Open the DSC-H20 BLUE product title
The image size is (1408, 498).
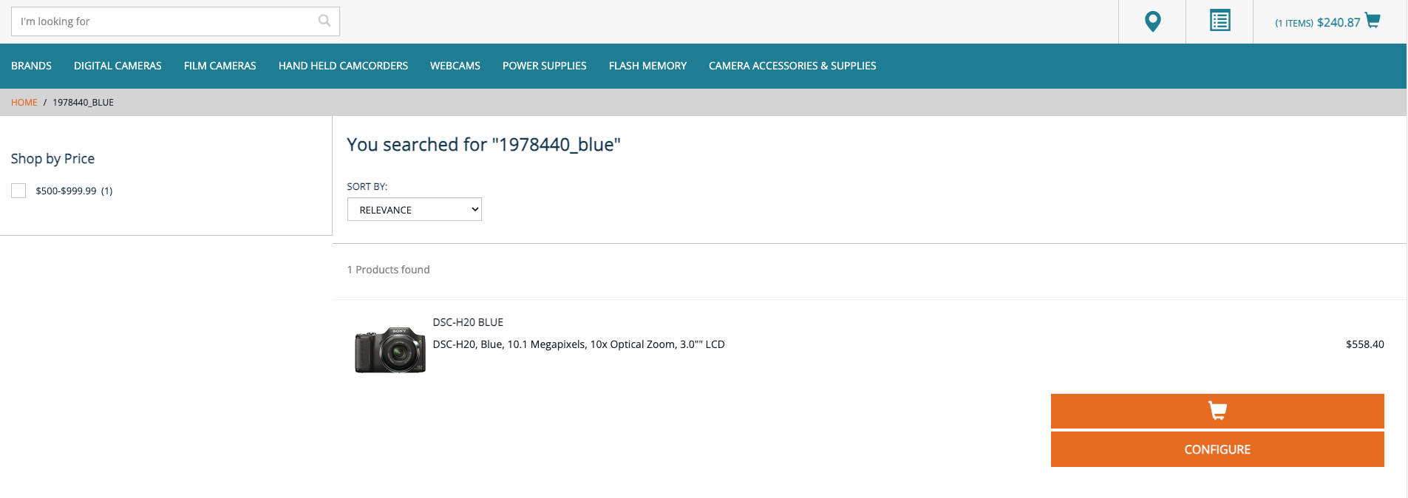tap(468, 322)
